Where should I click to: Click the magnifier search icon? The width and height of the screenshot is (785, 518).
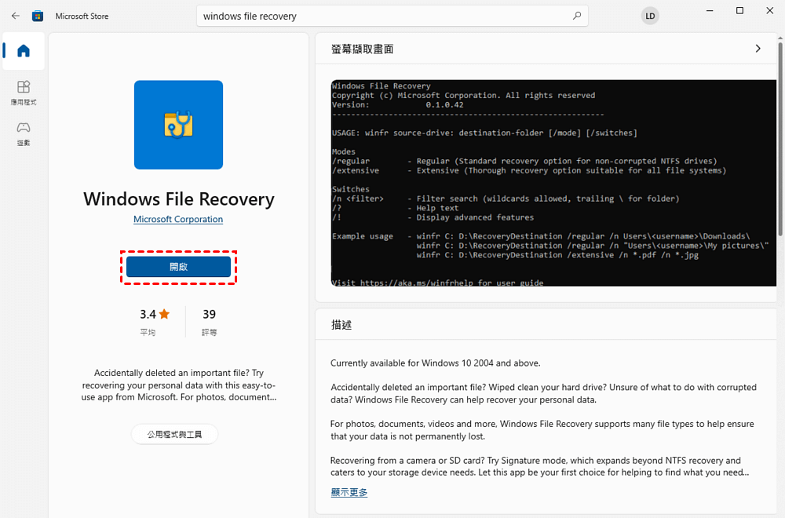click(577, 16)
